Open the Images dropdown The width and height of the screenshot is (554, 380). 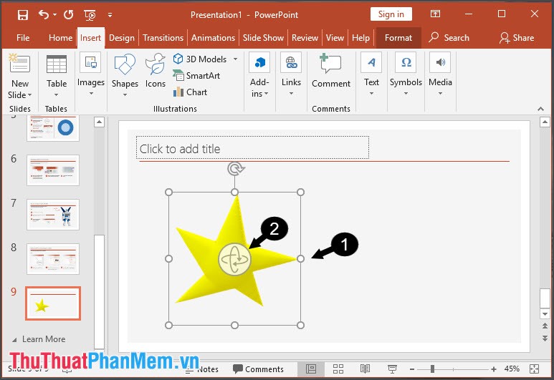click(91, 74)
